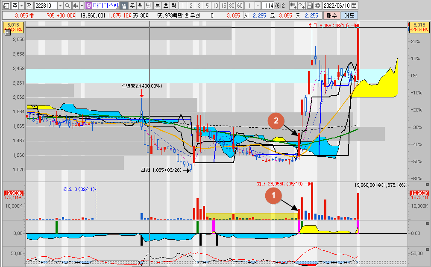
Task: Toggle the left side panel icon
Action: pyautogui.click(x=6, y=5)
